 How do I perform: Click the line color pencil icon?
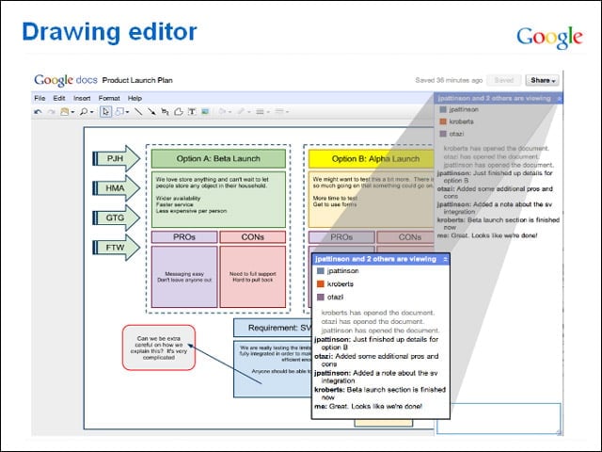(241, 112)
